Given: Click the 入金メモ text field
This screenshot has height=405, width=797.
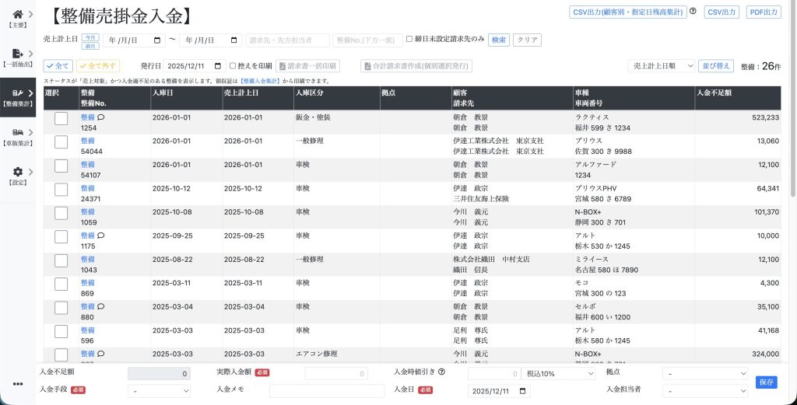Looking at the screenshot, I should pos(327,390).
